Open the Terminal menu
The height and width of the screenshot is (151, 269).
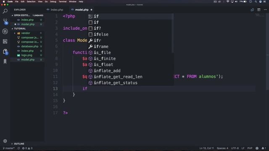[63, 2]
